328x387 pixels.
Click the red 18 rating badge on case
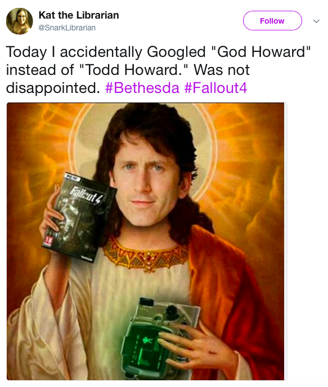point(48,241)
